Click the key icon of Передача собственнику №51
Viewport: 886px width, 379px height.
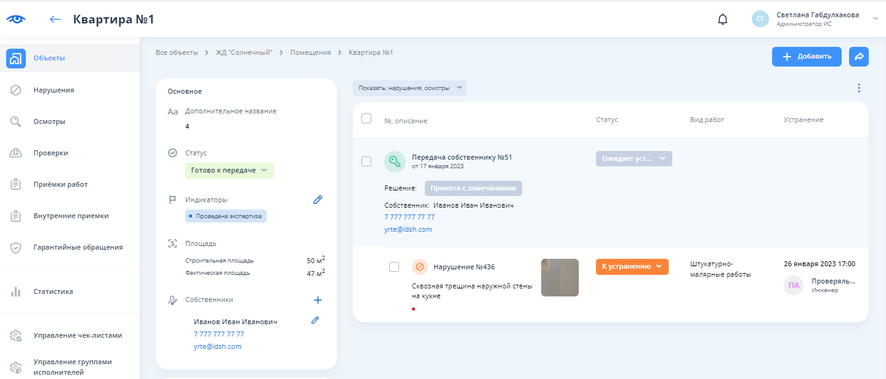coord(395,161)
